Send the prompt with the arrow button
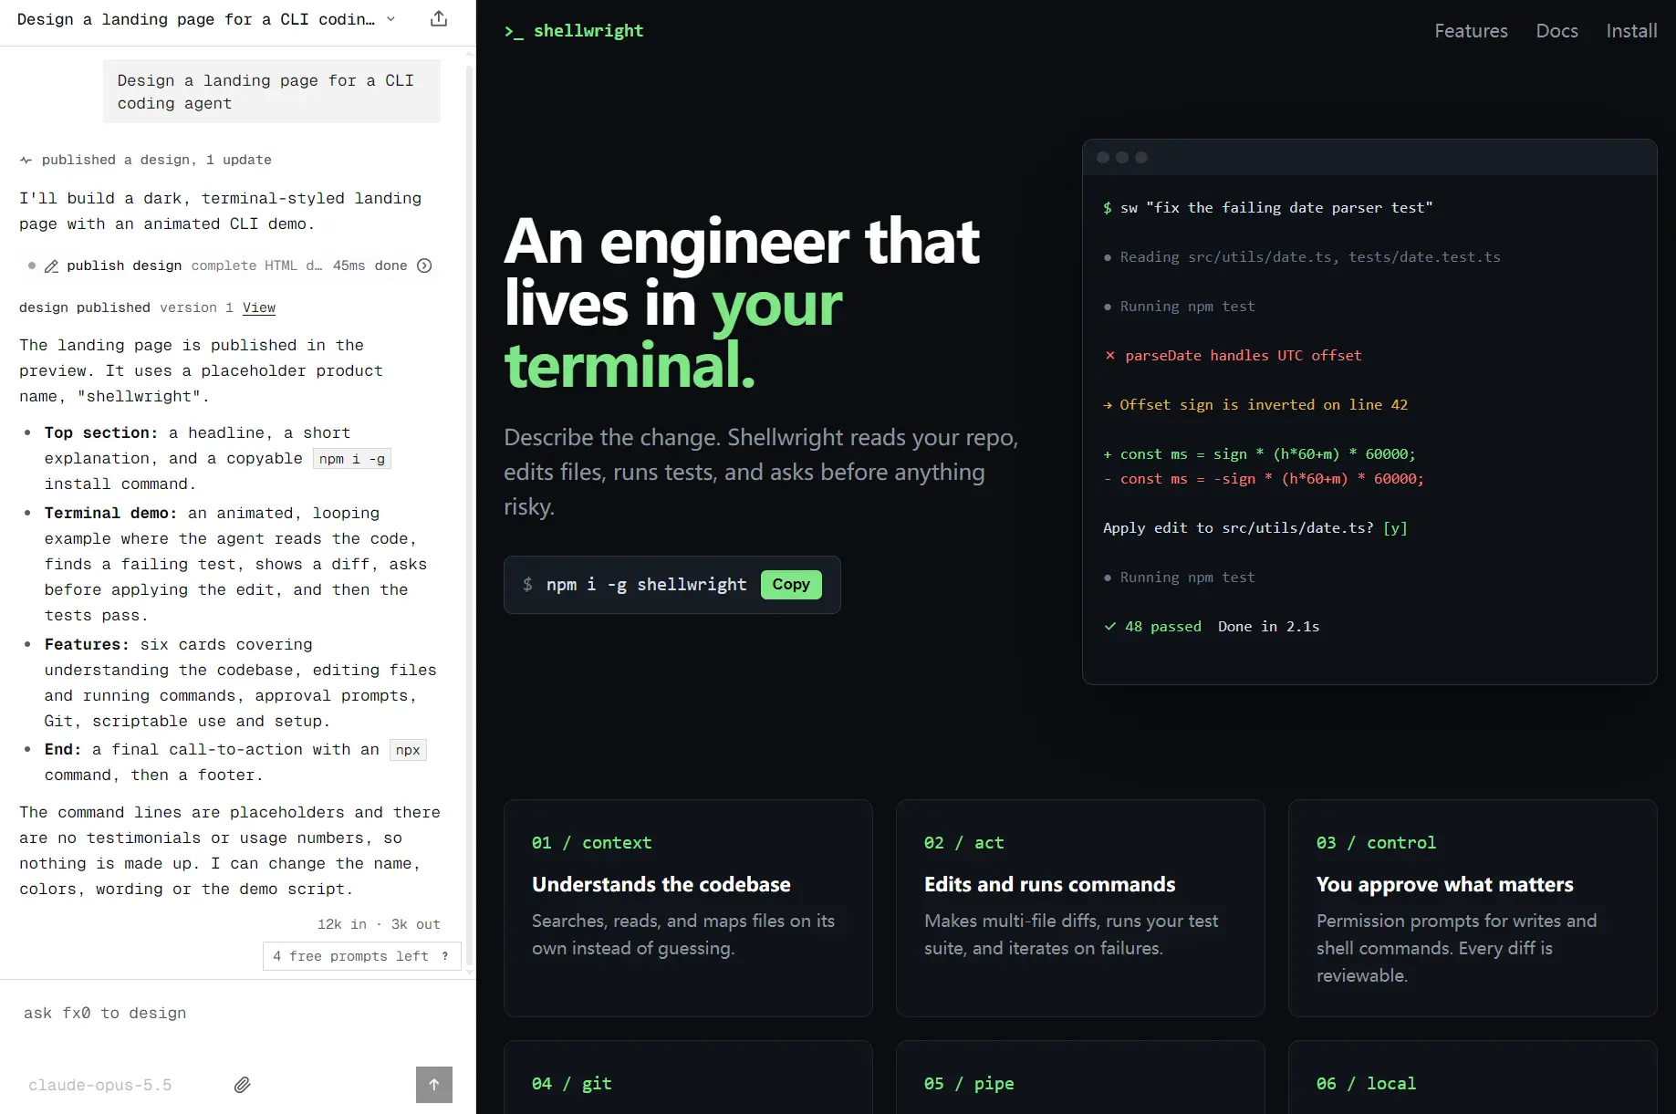The height and width of the screenshot is (1114, 1676). click(x=434, y=1085)
